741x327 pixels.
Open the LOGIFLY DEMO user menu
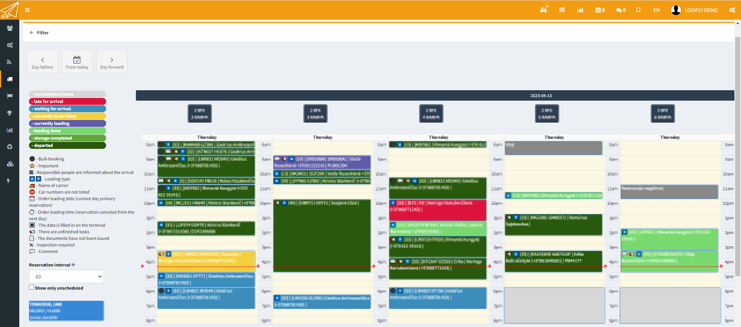pos(695,10)
